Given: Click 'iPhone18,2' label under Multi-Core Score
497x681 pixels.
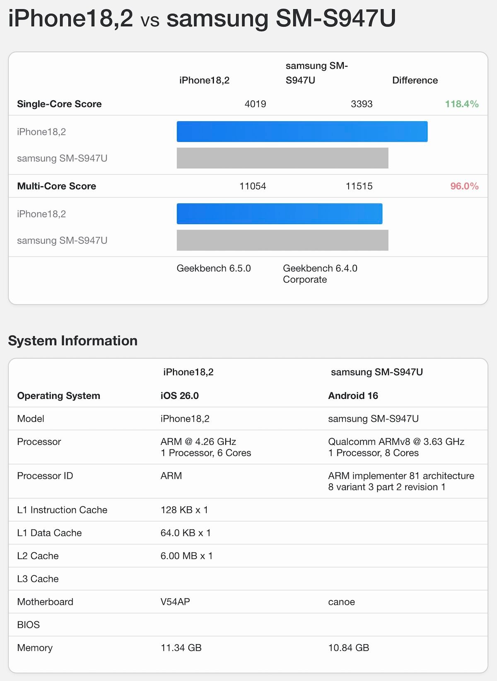Looking at the screenshot, I should (x=41, y=214).
